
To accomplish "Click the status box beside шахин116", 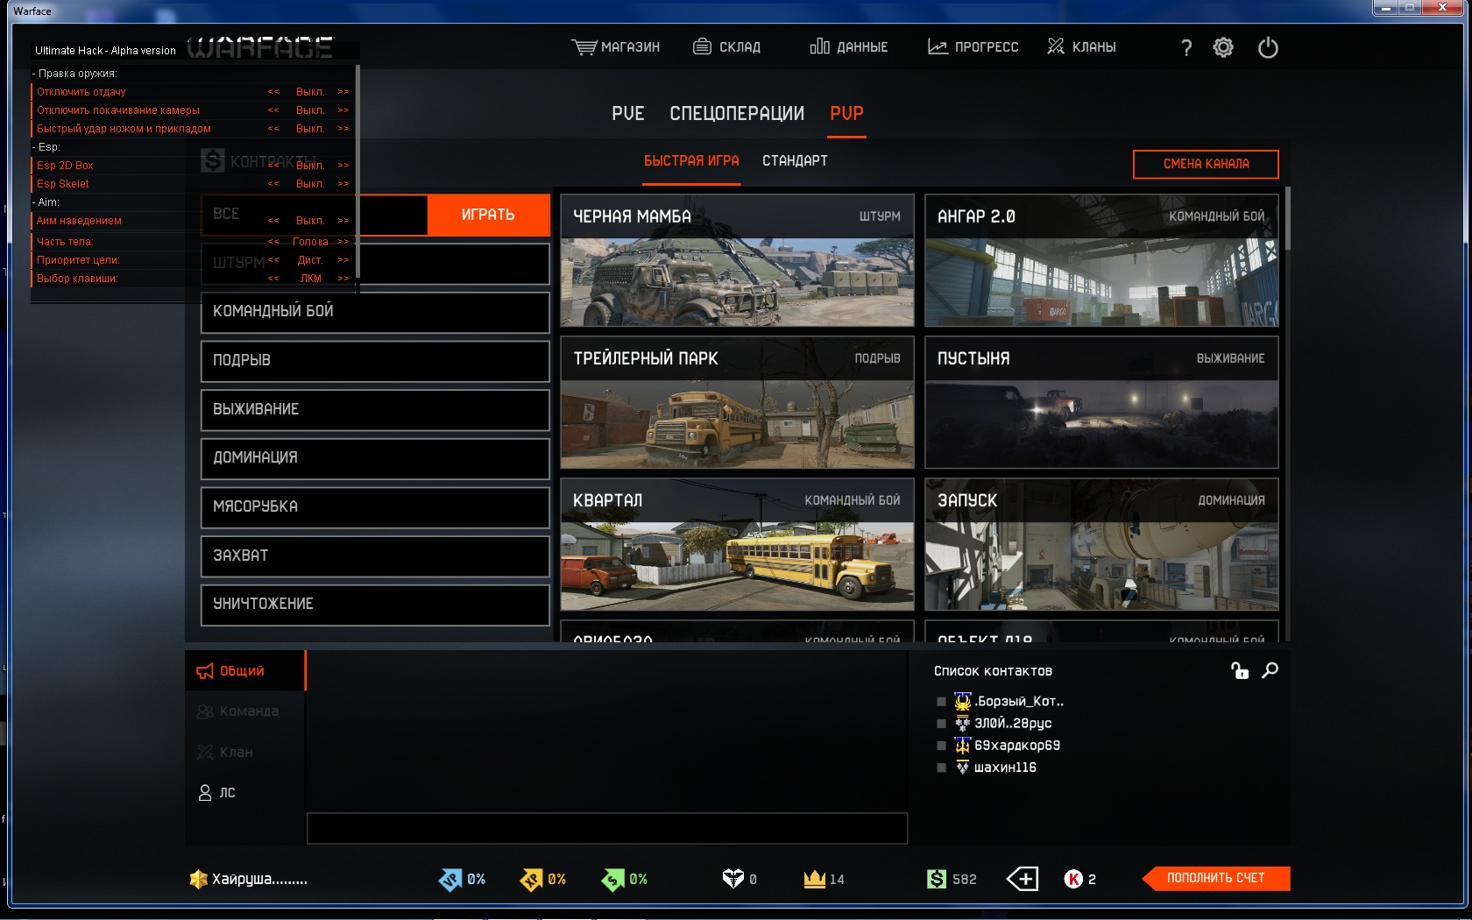I will pyautogui.click(x=941, y=768).
